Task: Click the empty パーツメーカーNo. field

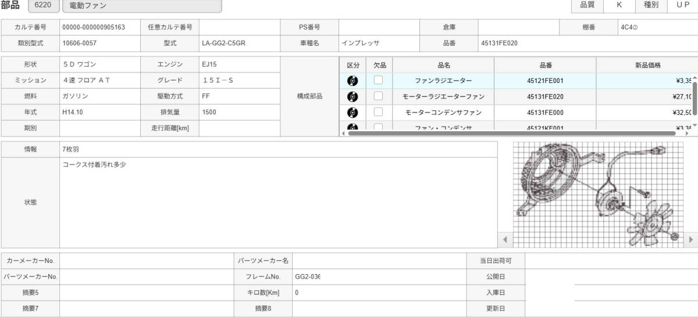Action: 147,276
